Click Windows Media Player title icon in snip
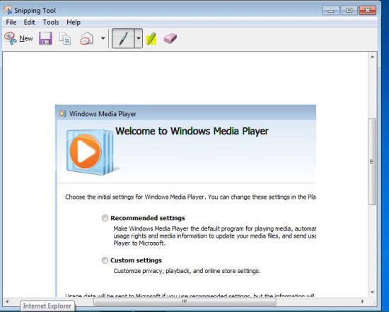 [x=62, y=114]
